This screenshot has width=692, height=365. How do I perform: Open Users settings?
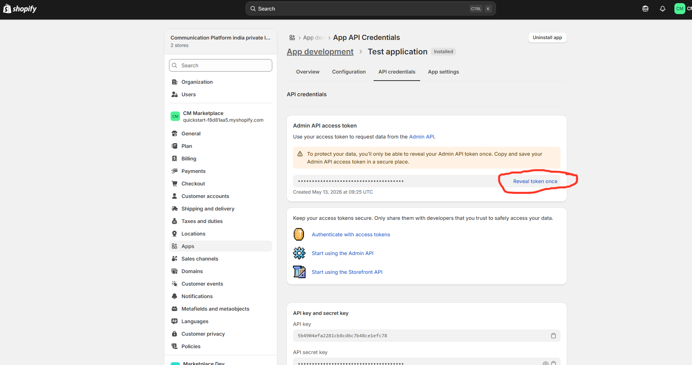point(221,94)
